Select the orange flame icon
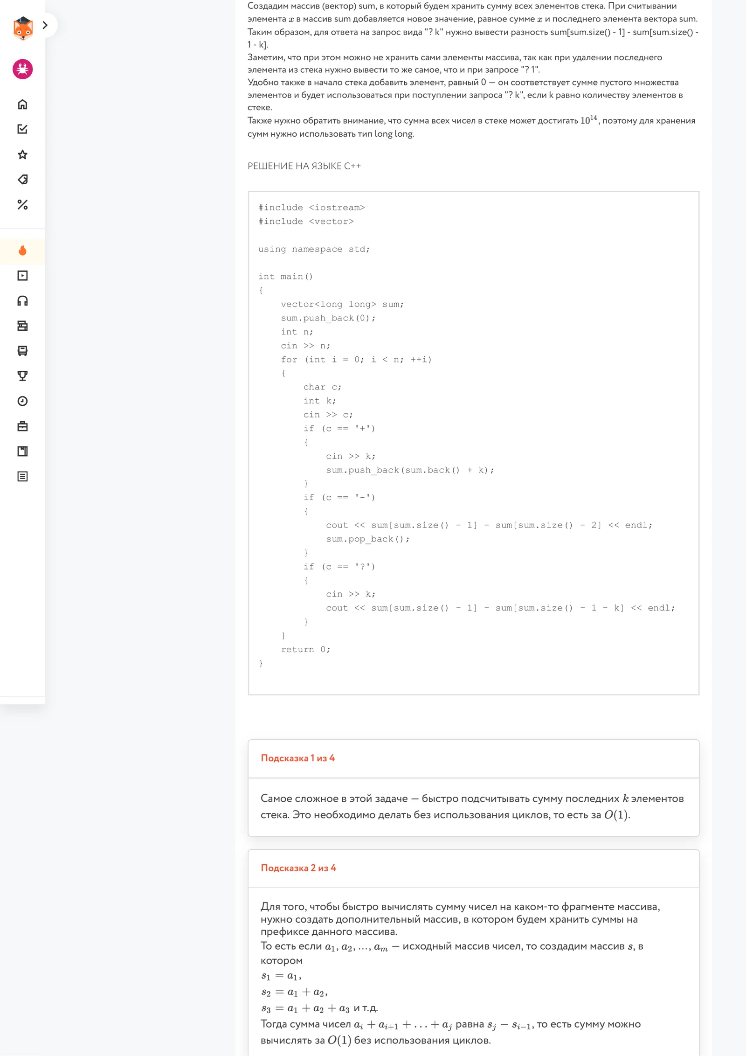This screenshot has height=1056, width=746. click(22, 251)
